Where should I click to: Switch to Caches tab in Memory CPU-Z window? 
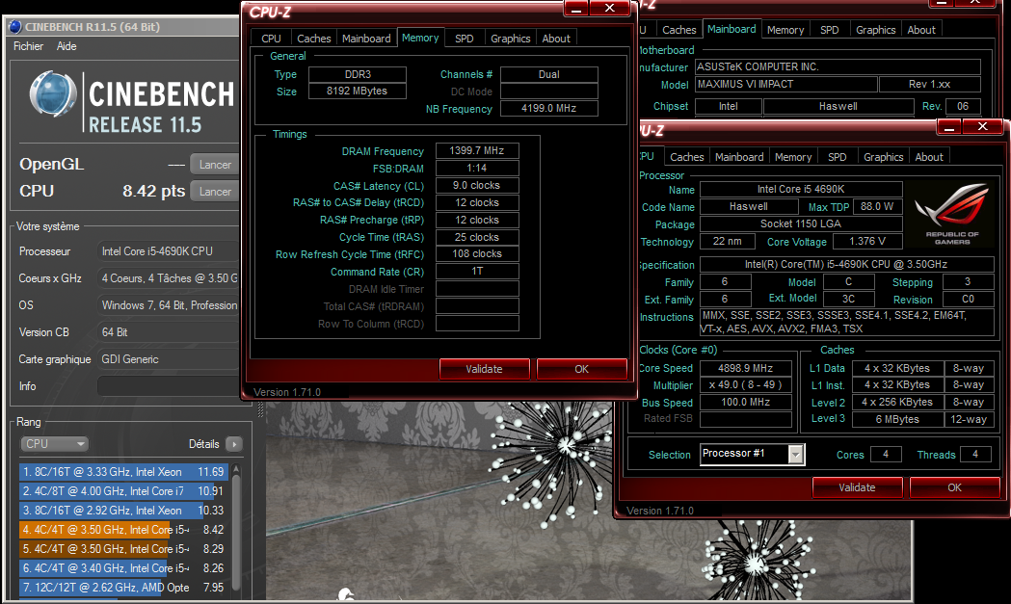click(x=313, y=39)
